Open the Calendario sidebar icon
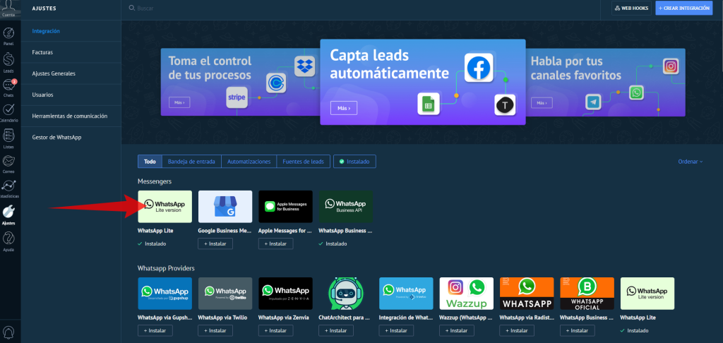Viewport: 723px width, 343px height. pyautogui.click(x=8, y=112)
